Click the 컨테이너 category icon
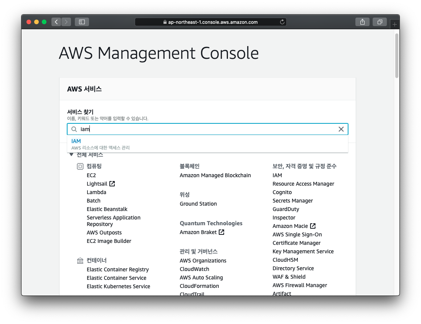The width and height of the screenshot is (421, 324). [x=80, y=260]
